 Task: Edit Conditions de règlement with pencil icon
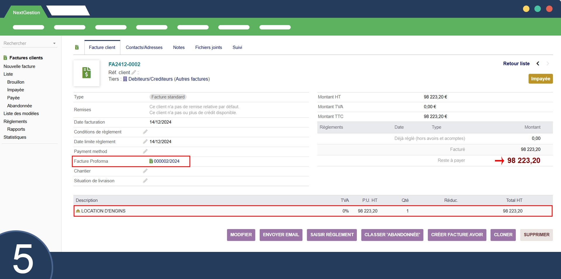point(145,132)
